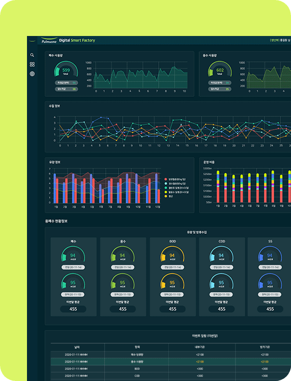Click the BOD card (20-11-14) date pill

pyautogui.click(x=172, y=267)
